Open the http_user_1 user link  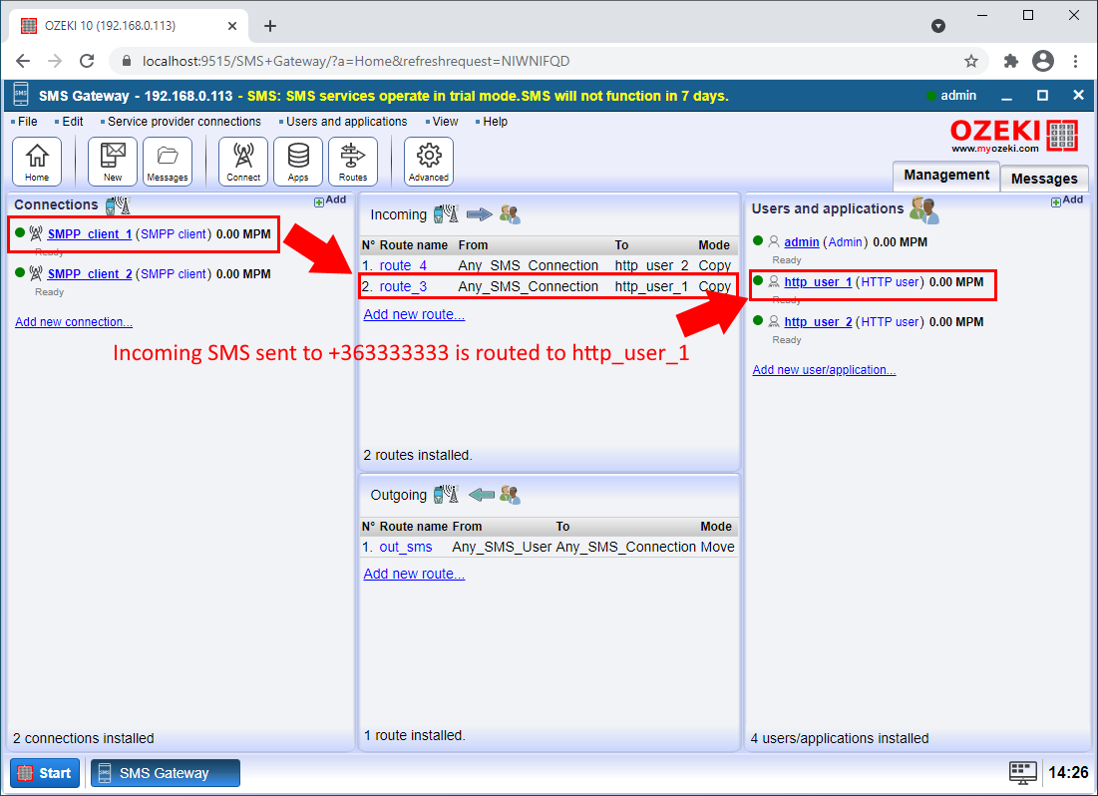click(x=818, y=281)
